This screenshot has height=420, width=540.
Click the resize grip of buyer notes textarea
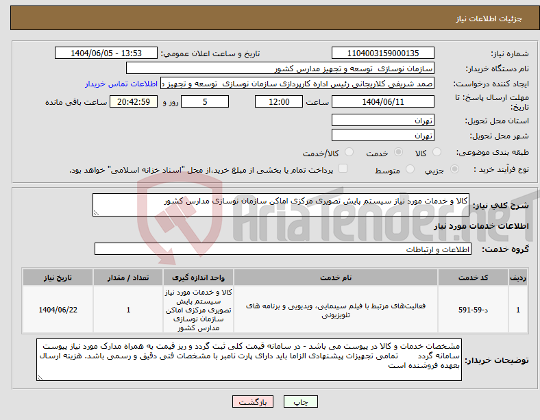coord(40,378)
